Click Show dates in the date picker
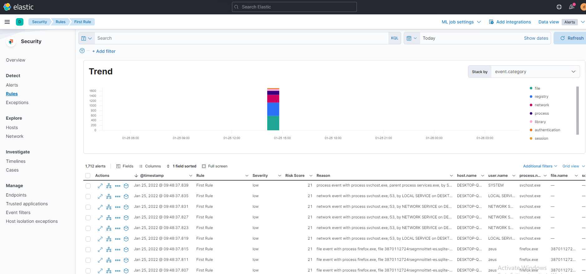This screenshot has height=274, width=586. [536, 38]
